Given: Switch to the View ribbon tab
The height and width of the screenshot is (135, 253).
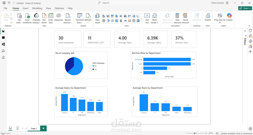Looking at the screenshot, I should [x=48, y=8].
